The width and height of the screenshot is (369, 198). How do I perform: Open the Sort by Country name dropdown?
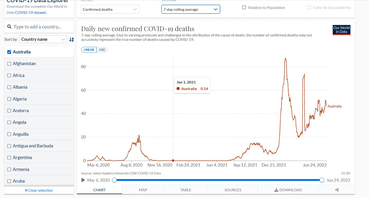pyautogui.click(x=43, y=39)
